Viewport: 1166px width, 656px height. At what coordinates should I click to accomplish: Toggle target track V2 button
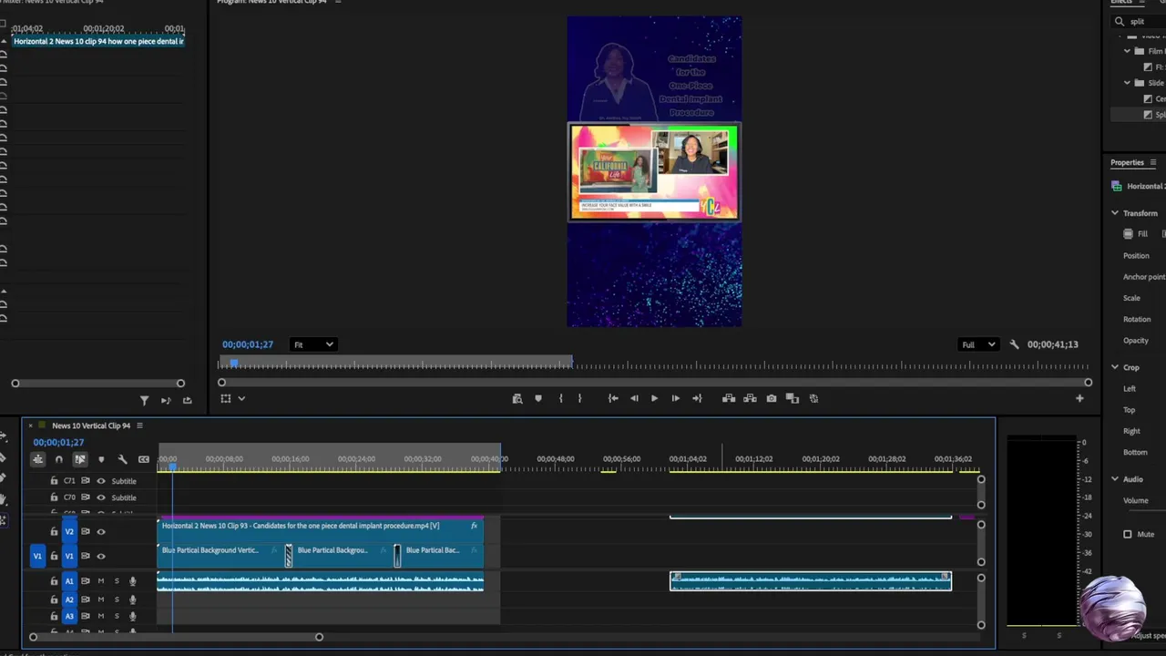(x=69, y=531)
